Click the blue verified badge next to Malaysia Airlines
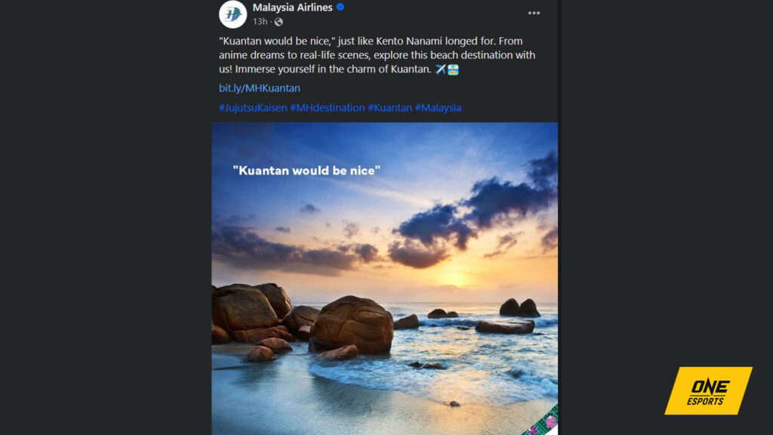 (x=341, y=7)
